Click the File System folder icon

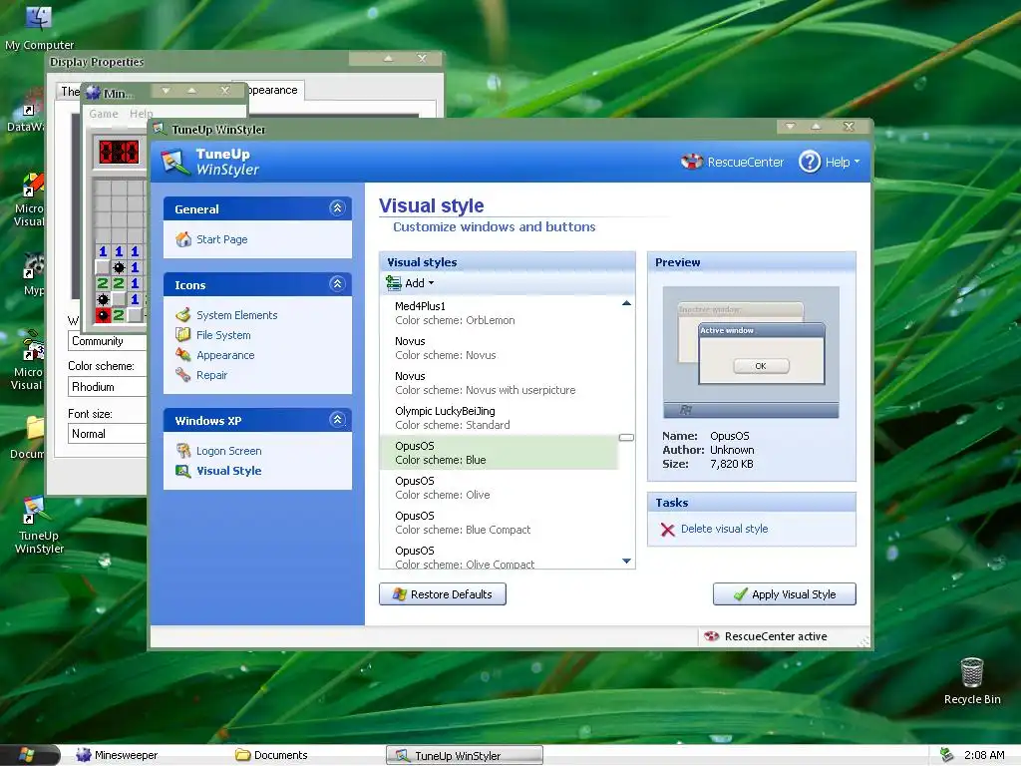(183, 335)
